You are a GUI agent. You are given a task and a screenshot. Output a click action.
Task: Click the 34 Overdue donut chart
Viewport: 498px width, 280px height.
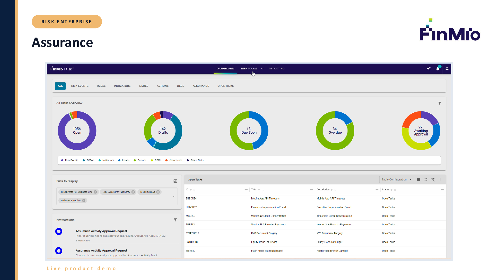click(x=335, y=131)
